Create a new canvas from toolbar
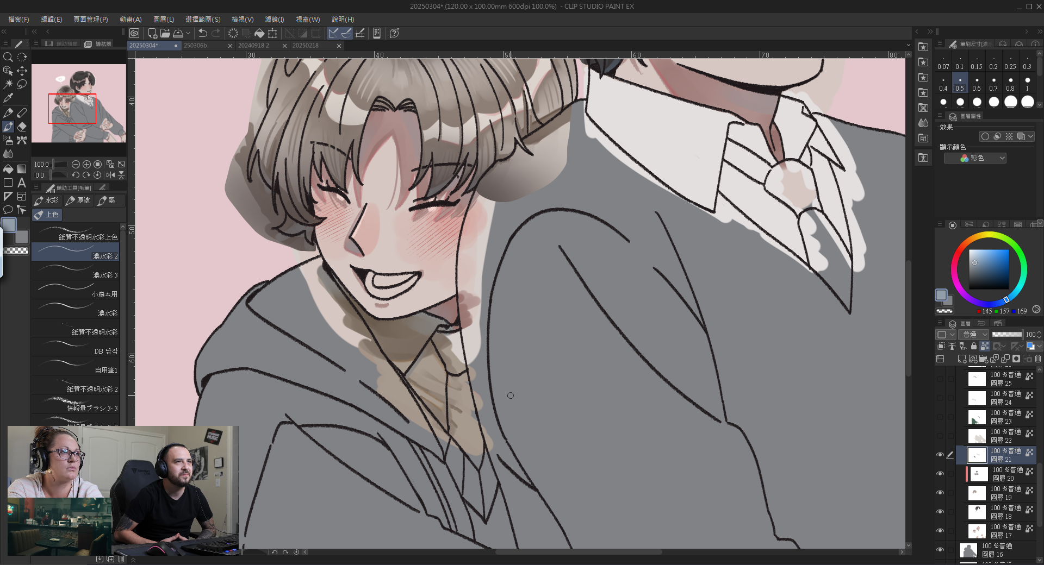The image size is (1044, 565). point(152,33)
